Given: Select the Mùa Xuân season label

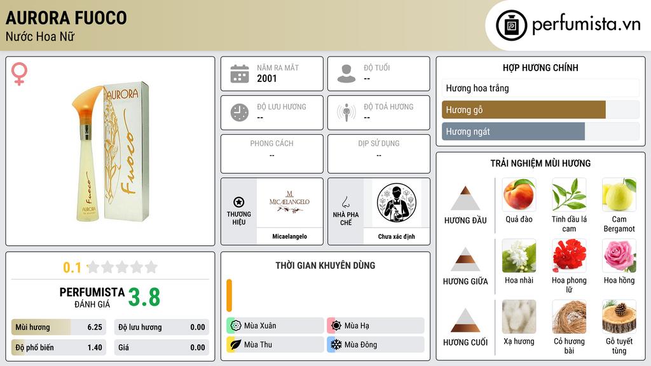Looking at the screenshot, I should pyautogui.click(x=260, y=326).
